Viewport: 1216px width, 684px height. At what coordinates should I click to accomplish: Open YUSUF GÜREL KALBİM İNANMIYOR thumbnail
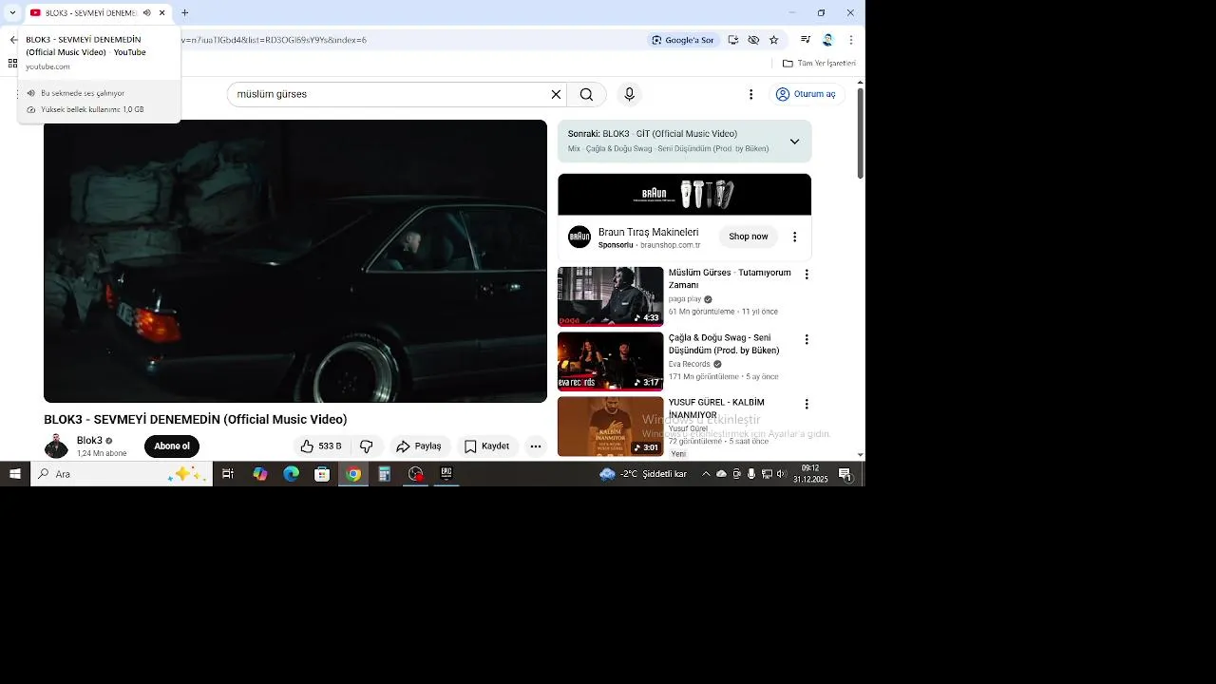(x=610, y=426)
